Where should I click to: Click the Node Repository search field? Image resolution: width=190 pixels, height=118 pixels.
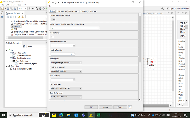click(37, 47)
